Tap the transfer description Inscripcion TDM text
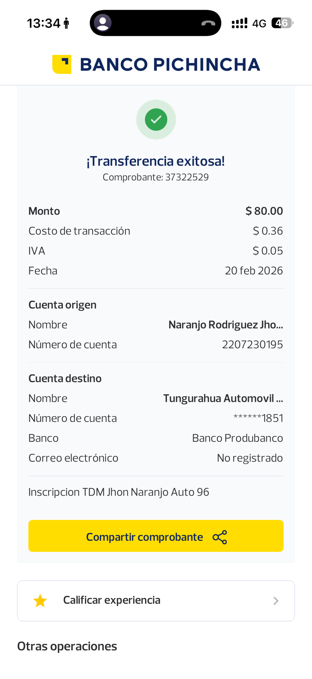Viewport: 312px width, 679px height. (119, 492)
